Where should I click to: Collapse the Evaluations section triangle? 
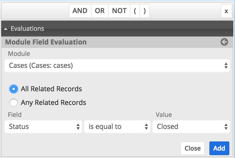(6, 29)
